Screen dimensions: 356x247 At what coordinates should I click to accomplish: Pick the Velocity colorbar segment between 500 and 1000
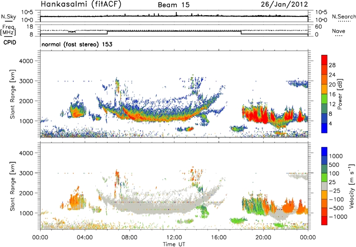pos(324,161)
